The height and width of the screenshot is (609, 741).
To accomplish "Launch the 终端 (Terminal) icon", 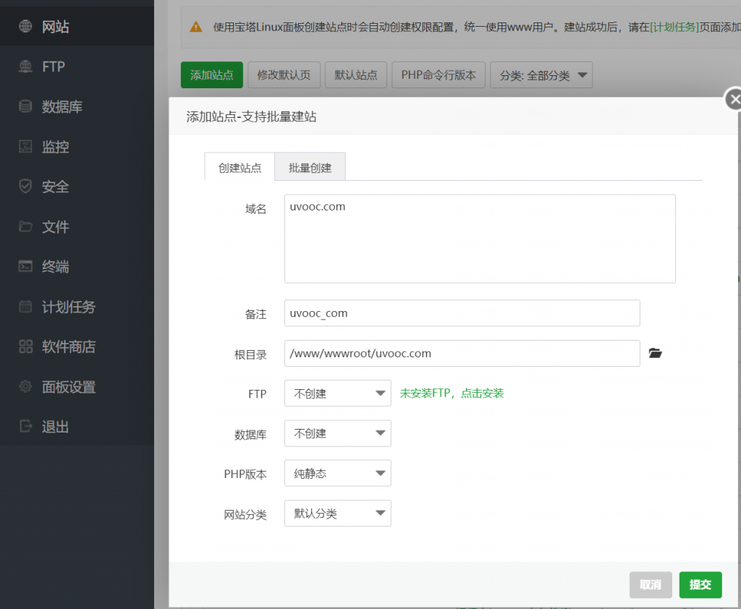I will 24,266.
